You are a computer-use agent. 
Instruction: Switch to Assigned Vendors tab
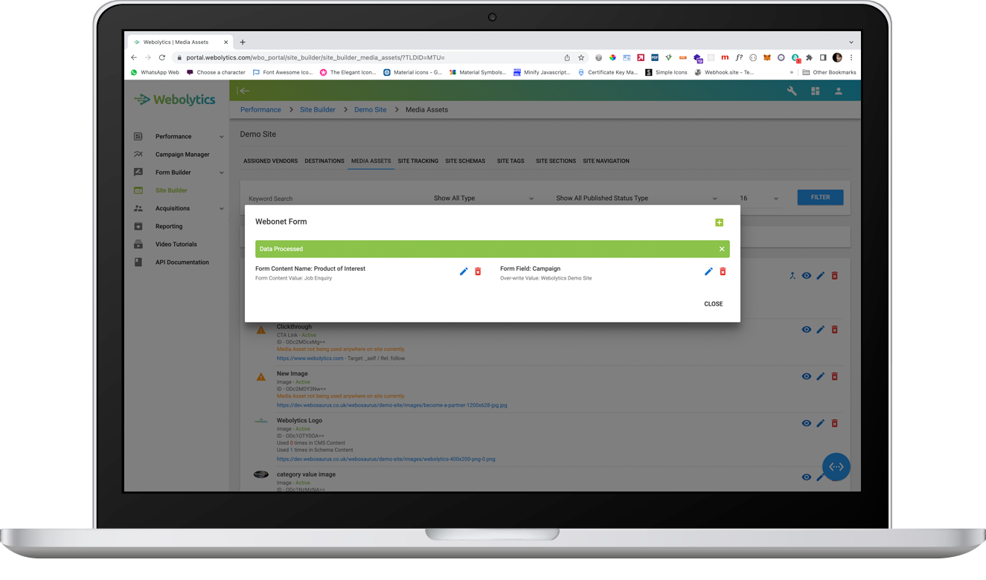[270, 161]
